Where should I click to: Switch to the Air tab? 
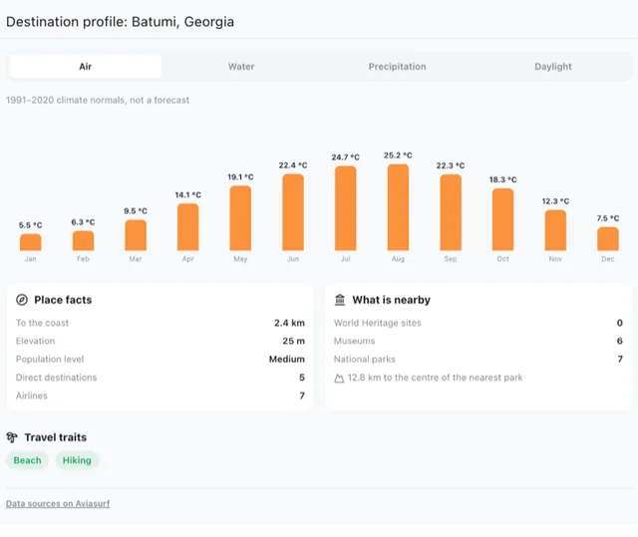coord(85,67)
